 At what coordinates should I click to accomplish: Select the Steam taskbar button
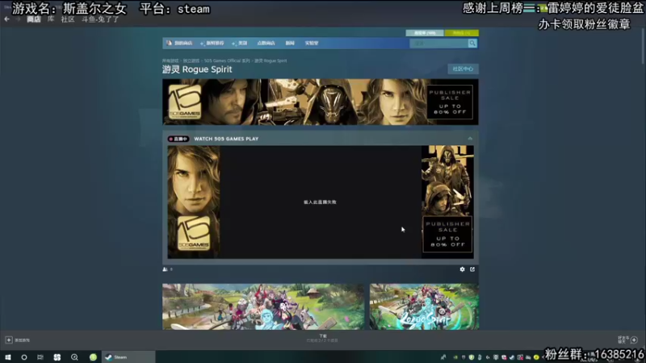point(128,357)
